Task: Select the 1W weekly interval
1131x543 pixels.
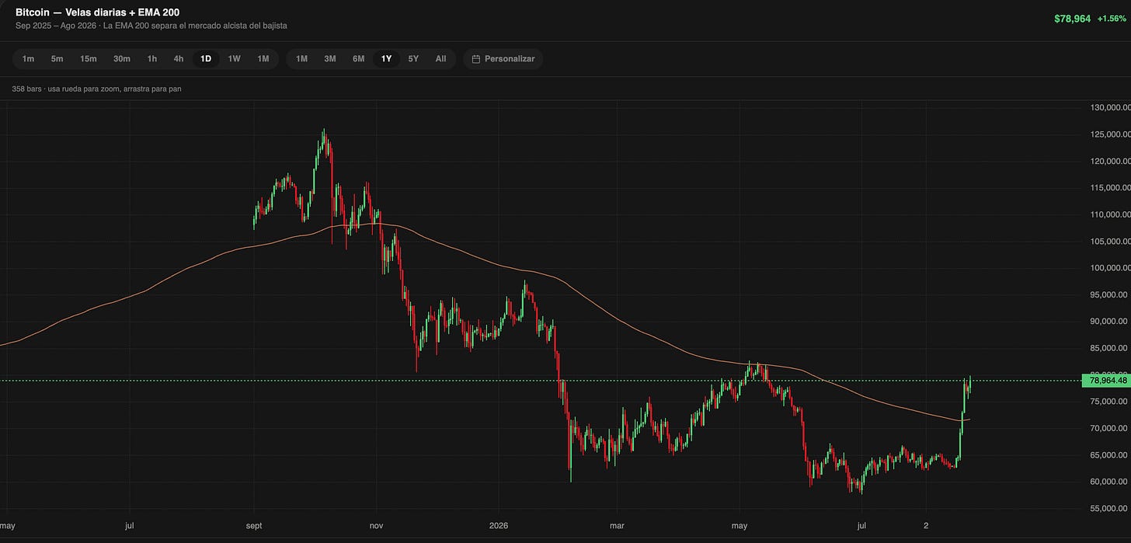Action: (x=234, y=59)
